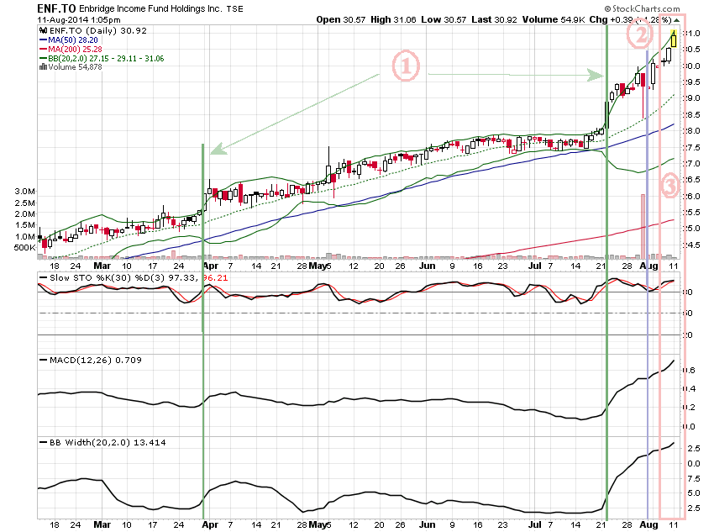Screen dimensions: 714x532
Task: Click the blue MA(50) legend line marker
Action: pos(43,40)
